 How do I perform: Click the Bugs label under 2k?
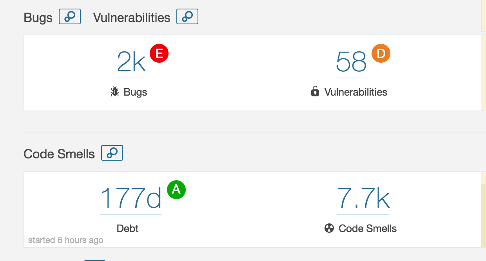click(136, 92)
